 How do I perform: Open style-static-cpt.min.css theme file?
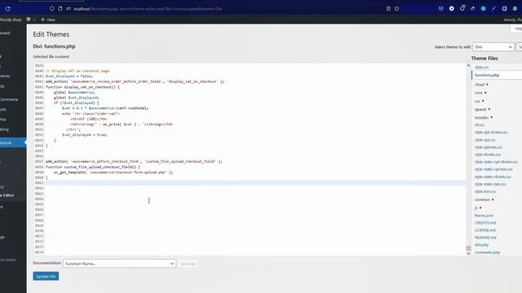493,169
